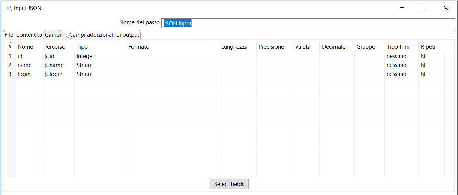The height and width of the screenshot is (195, 458).
Task: Minimize the Input JSON window
Action: pyautogui.click(x=402, y=8)
